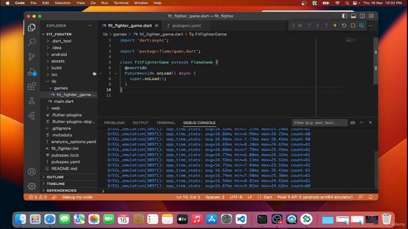Click debug Step Out button

click(326, 25)
